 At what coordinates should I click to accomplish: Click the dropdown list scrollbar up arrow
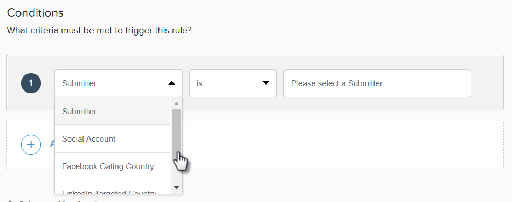176,104
